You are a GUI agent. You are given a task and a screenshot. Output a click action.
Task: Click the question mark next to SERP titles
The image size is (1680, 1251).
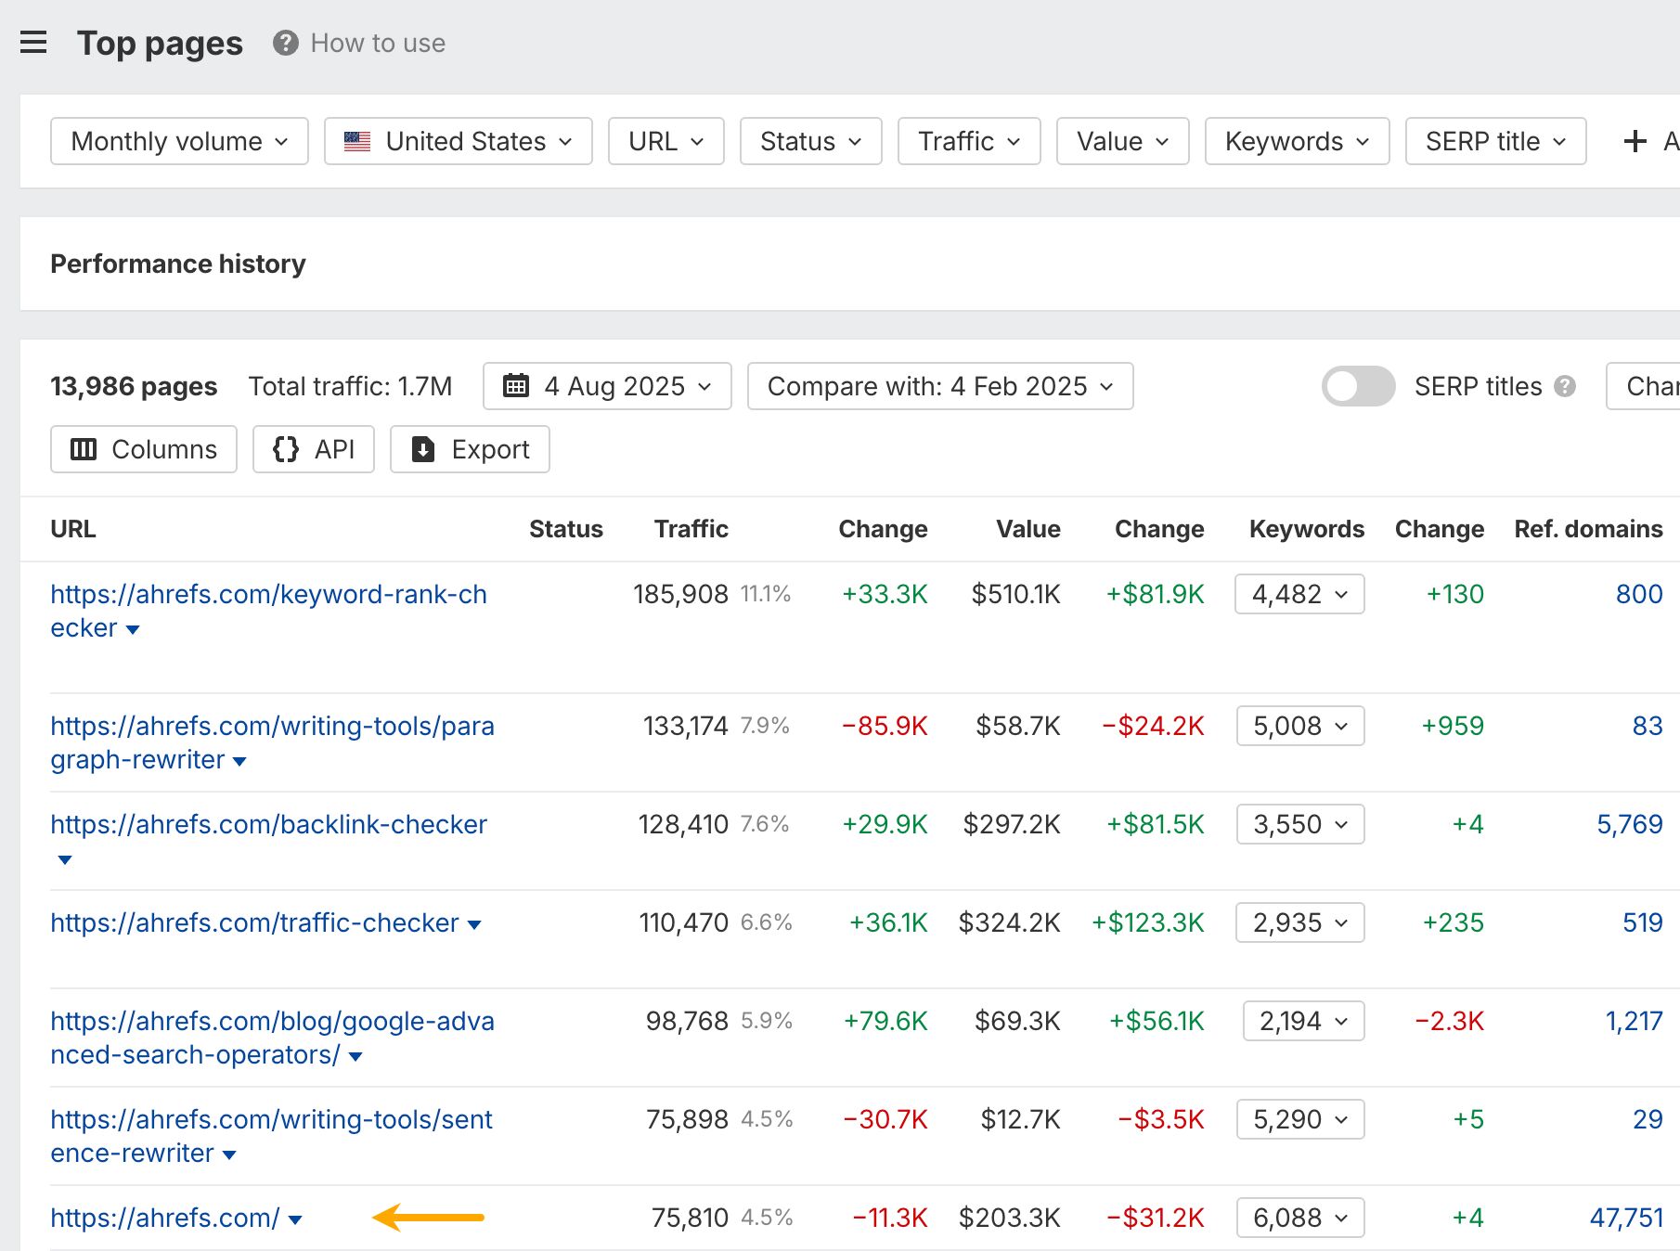[1567, 386]
